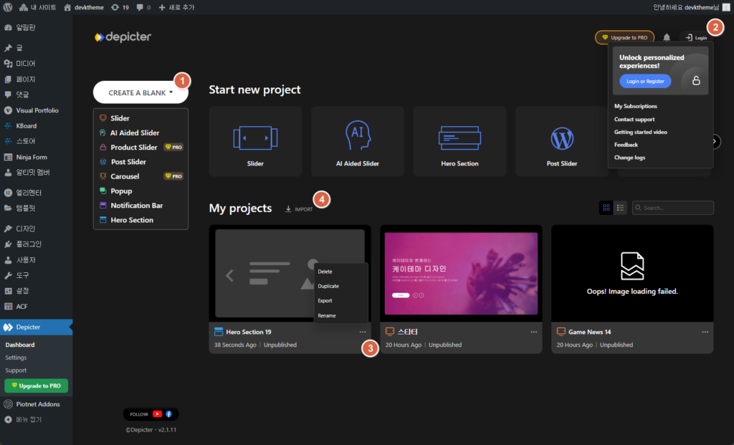Click the Import projects button

coord(299,209)
